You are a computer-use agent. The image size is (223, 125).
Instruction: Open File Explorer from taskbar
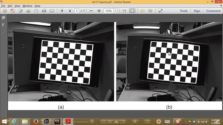point(25,122)
